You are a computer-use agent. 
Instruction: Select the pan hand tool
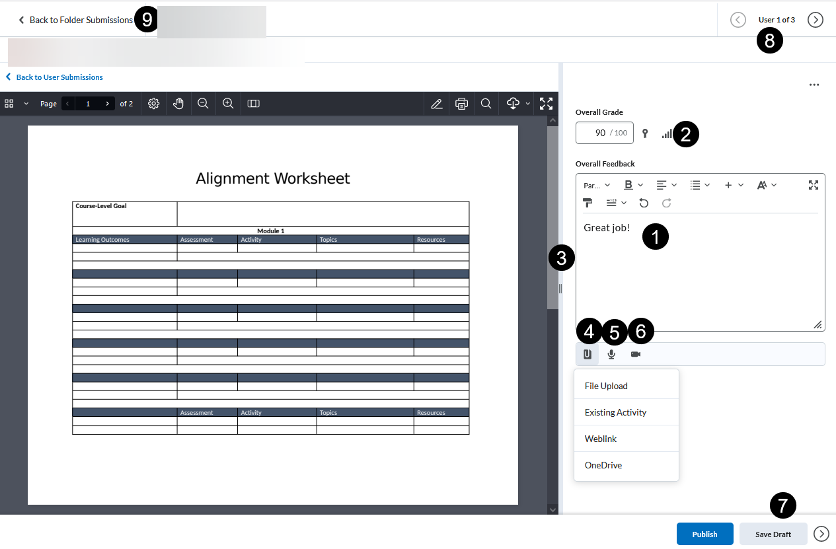point(178,104)
